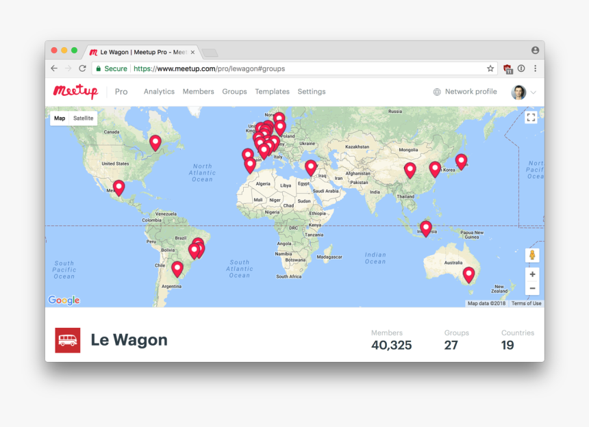Click the Google logo on map
589x427 pixels.
click(x=64, y=300)
